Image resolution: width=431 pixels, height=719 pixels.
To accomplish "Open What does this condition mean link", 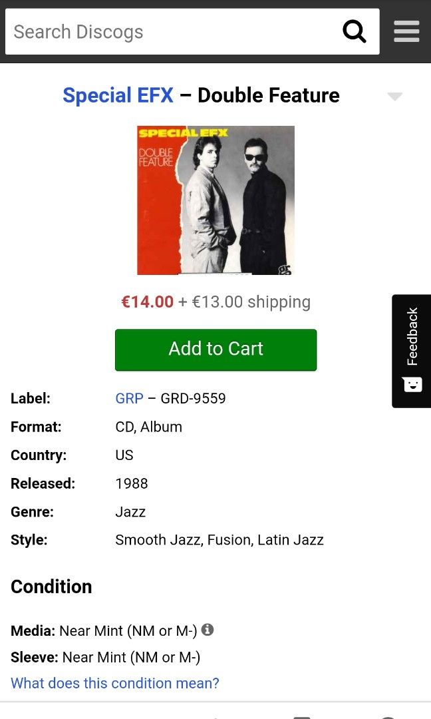I will [114, 683].
